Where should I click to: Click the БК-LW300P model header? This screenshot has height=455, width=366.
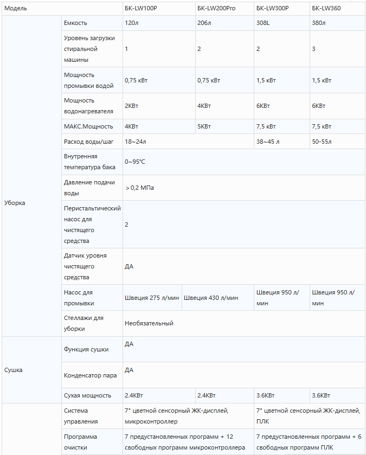coord(282,9)
